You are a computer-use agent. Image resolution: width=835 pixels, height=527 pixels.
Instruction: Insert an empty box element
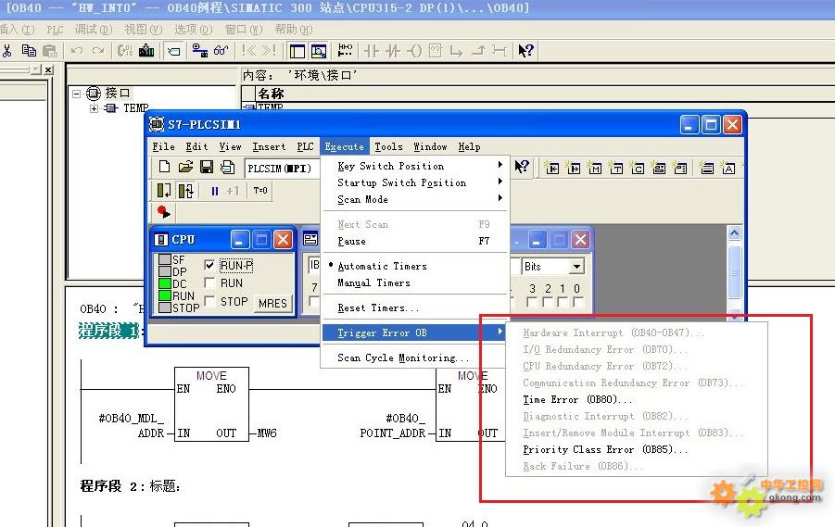(436, 51)
